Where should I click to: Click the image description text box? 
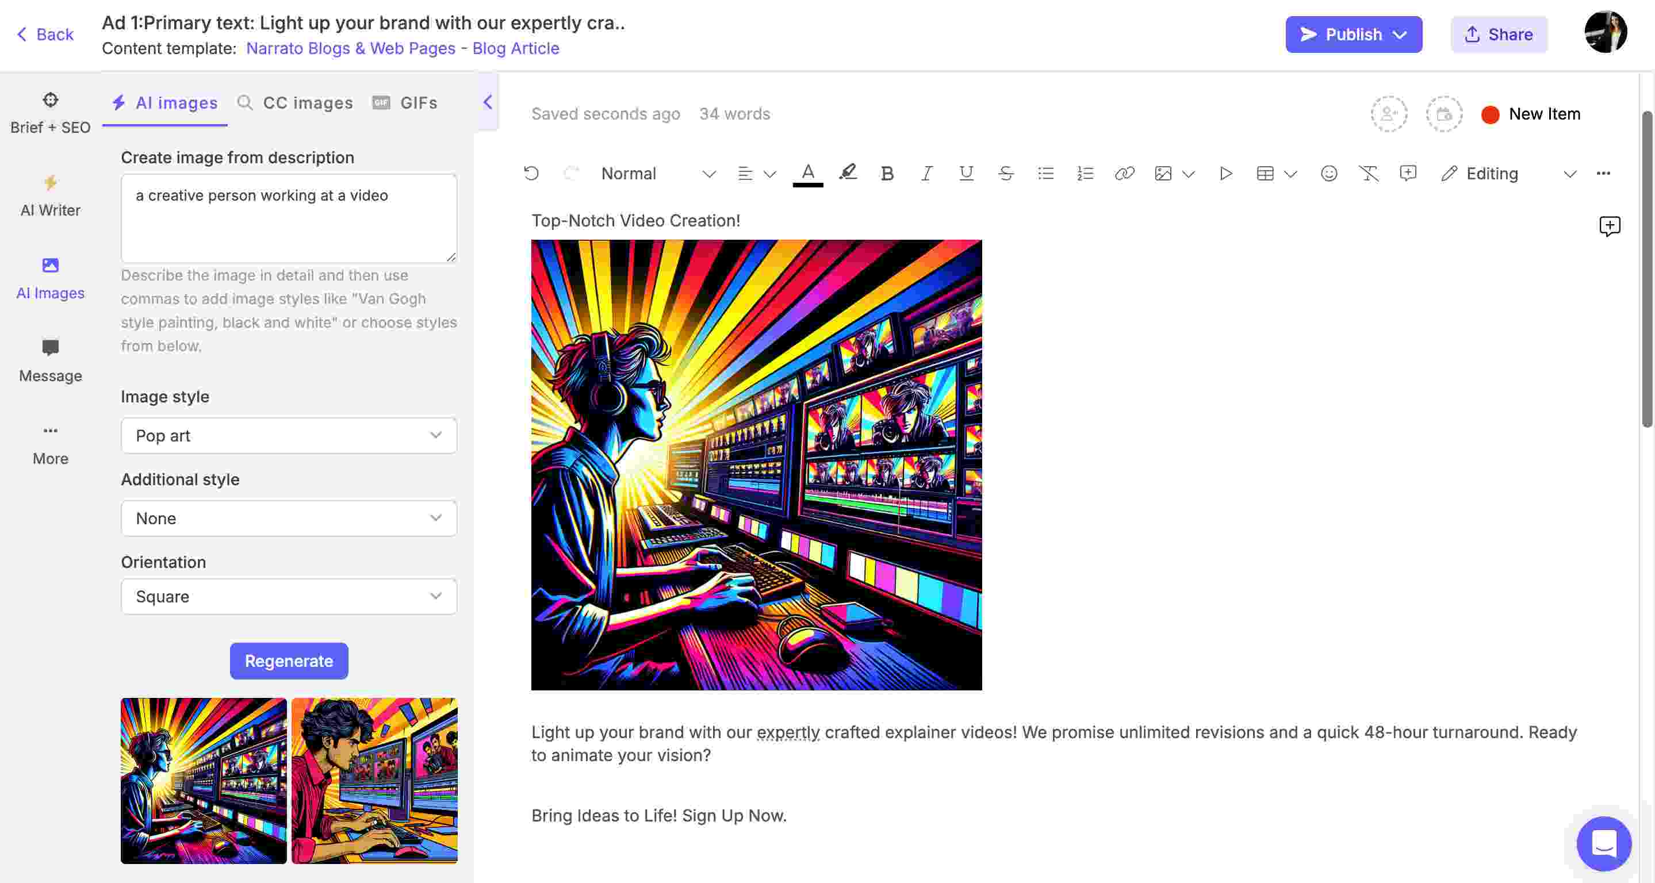pyautogui.click(x=289, y=218)
